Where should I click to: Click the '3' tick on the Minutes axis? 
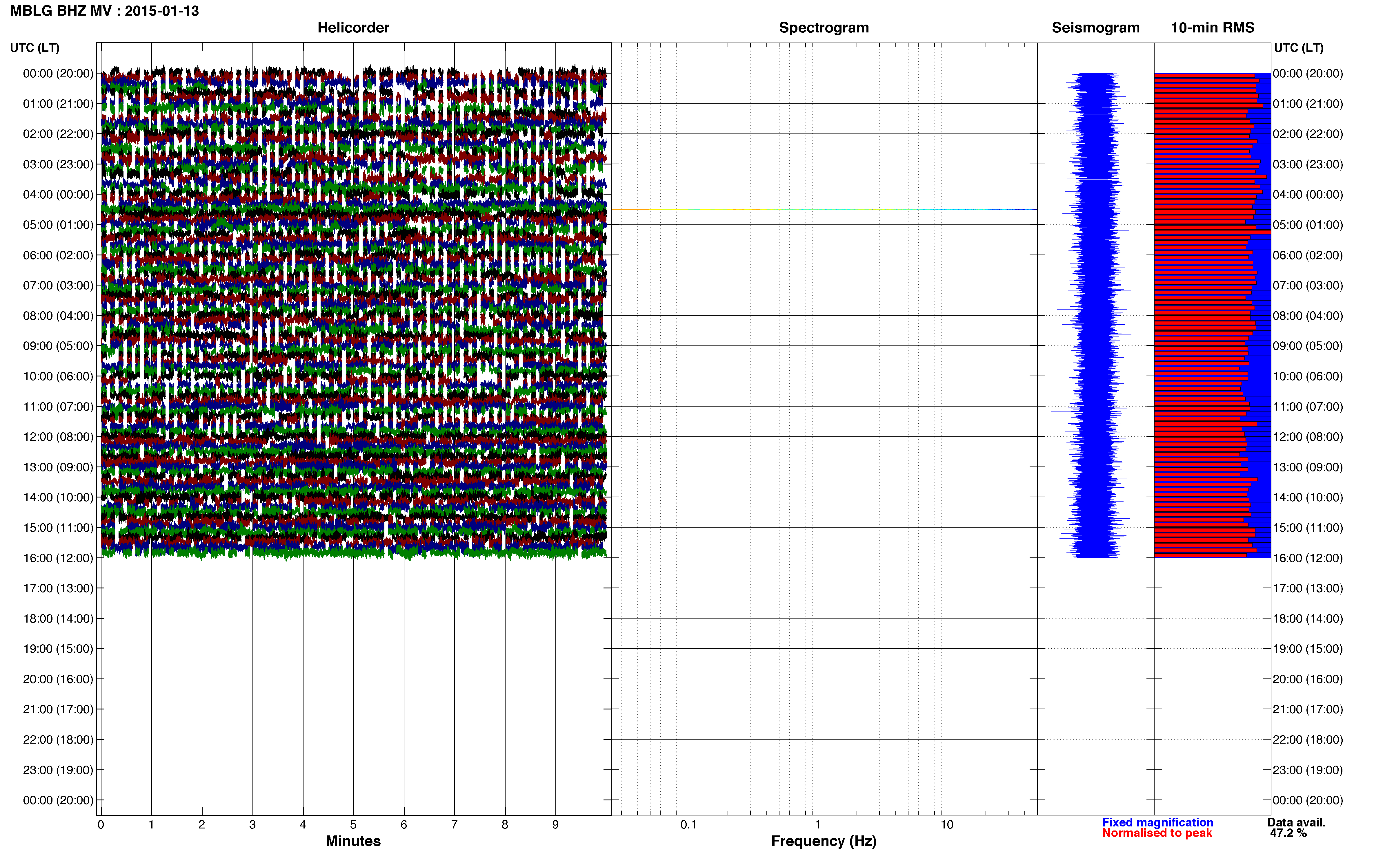pyautogui.click(x=252, y=824)
